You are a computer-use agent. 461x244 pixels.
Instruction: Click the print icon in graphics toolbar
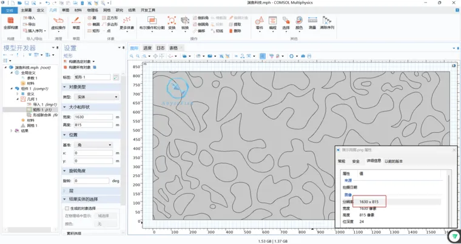[x=309, y=56]
